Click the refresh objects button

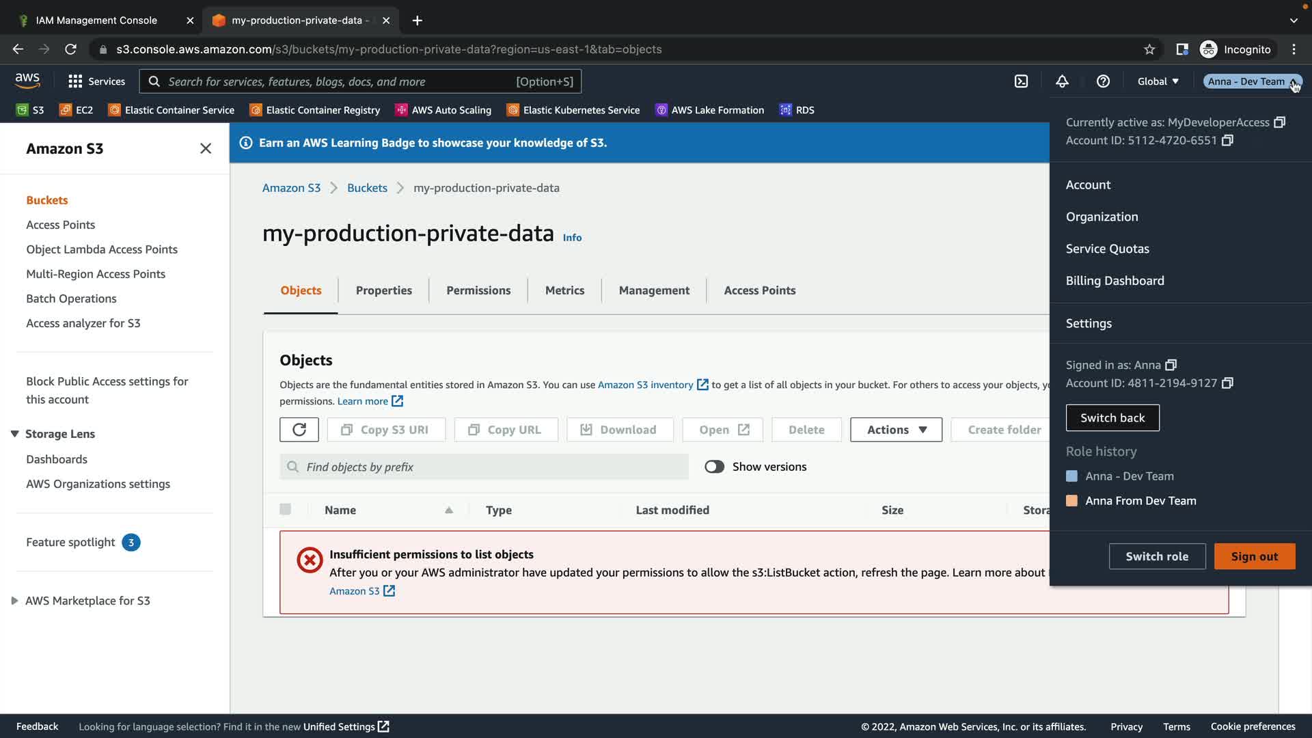299,430
